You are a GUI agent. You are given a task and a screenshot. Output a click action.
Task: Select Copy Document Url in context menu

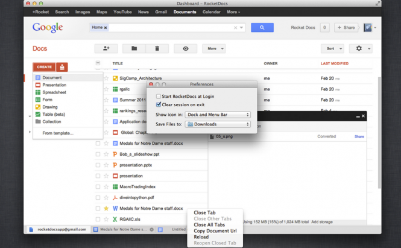[x=215, y=231]
